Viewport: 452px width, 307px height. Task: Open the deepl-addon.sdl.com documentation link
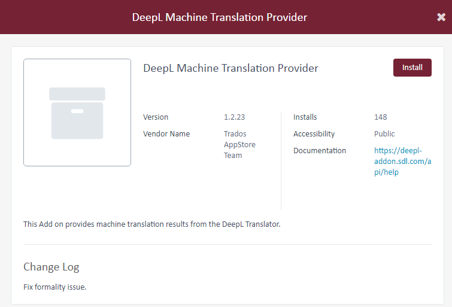pyautogui.click(x=402, y=162)
